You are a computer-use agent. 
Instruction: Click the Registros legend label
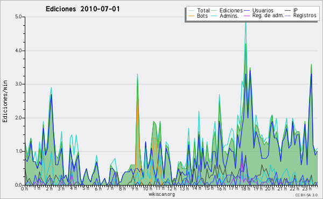305,16
